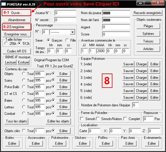Open Records enregistrés
Screen dimensions: 166x152
tap(147, 13)
